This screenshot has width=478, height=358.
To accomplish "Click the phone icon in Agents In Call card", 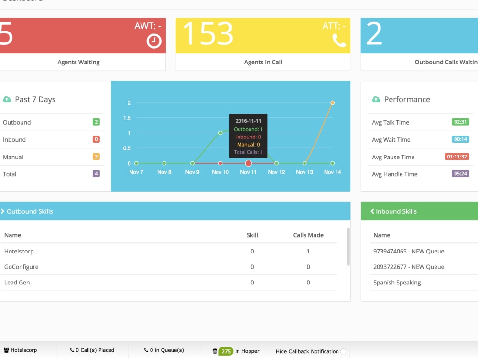I will 339,40.
